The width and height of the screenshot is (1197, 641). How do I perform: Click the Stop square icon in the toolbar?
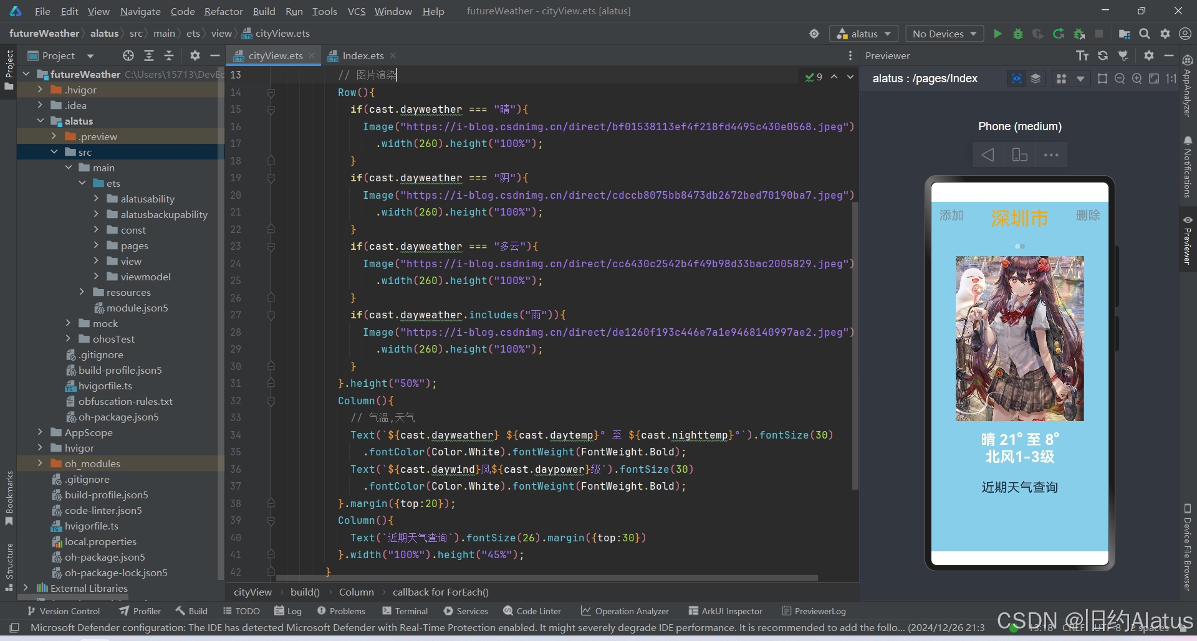pyautogui.click(x=1099, y=34)
